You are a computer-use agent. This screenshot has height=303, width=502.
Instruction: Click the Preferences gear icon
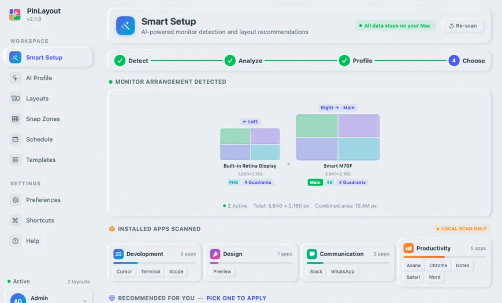coord(15,200)
